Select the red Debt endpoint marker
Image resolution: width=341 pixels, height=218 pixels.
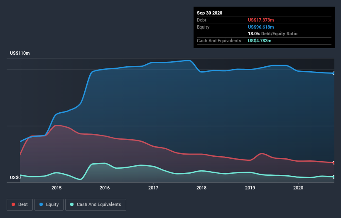click(x=334, y=163)
